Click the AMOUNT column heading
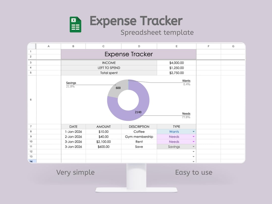 click(x=104, y=127)
